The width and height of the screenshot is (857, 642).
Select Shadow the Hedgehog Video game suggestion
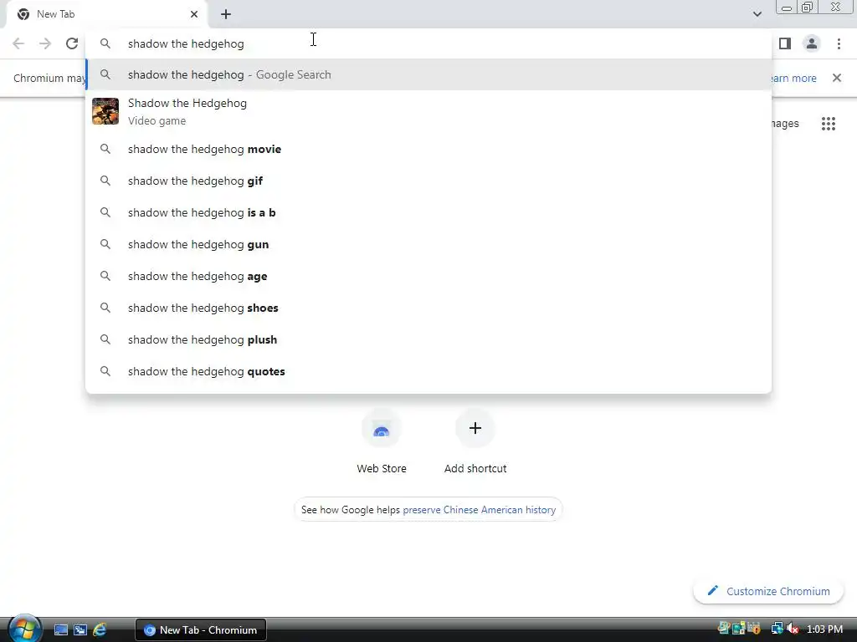pos(428,111)
